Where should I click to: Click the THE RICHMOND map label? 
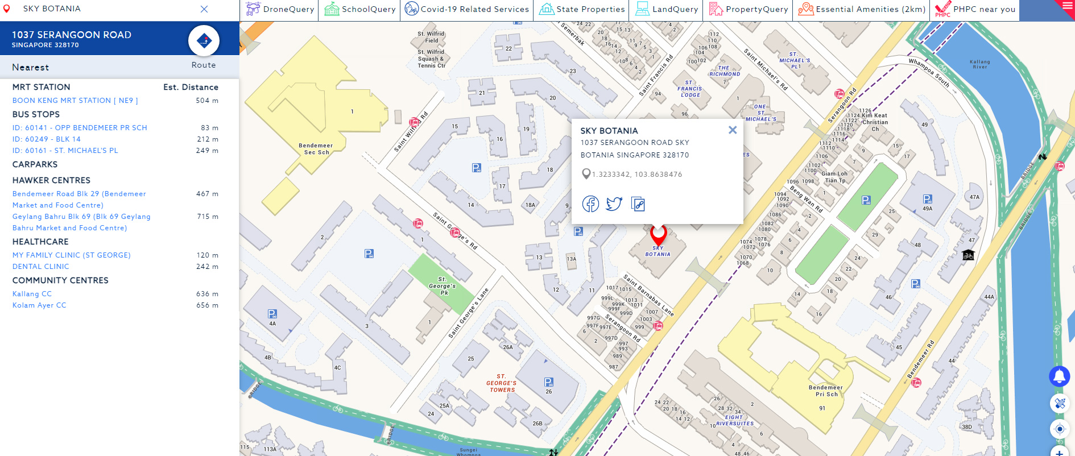click(724, 71)
